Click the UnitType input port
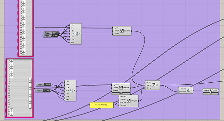Viewport: 224px width, 121px height. tap(123, 102)
